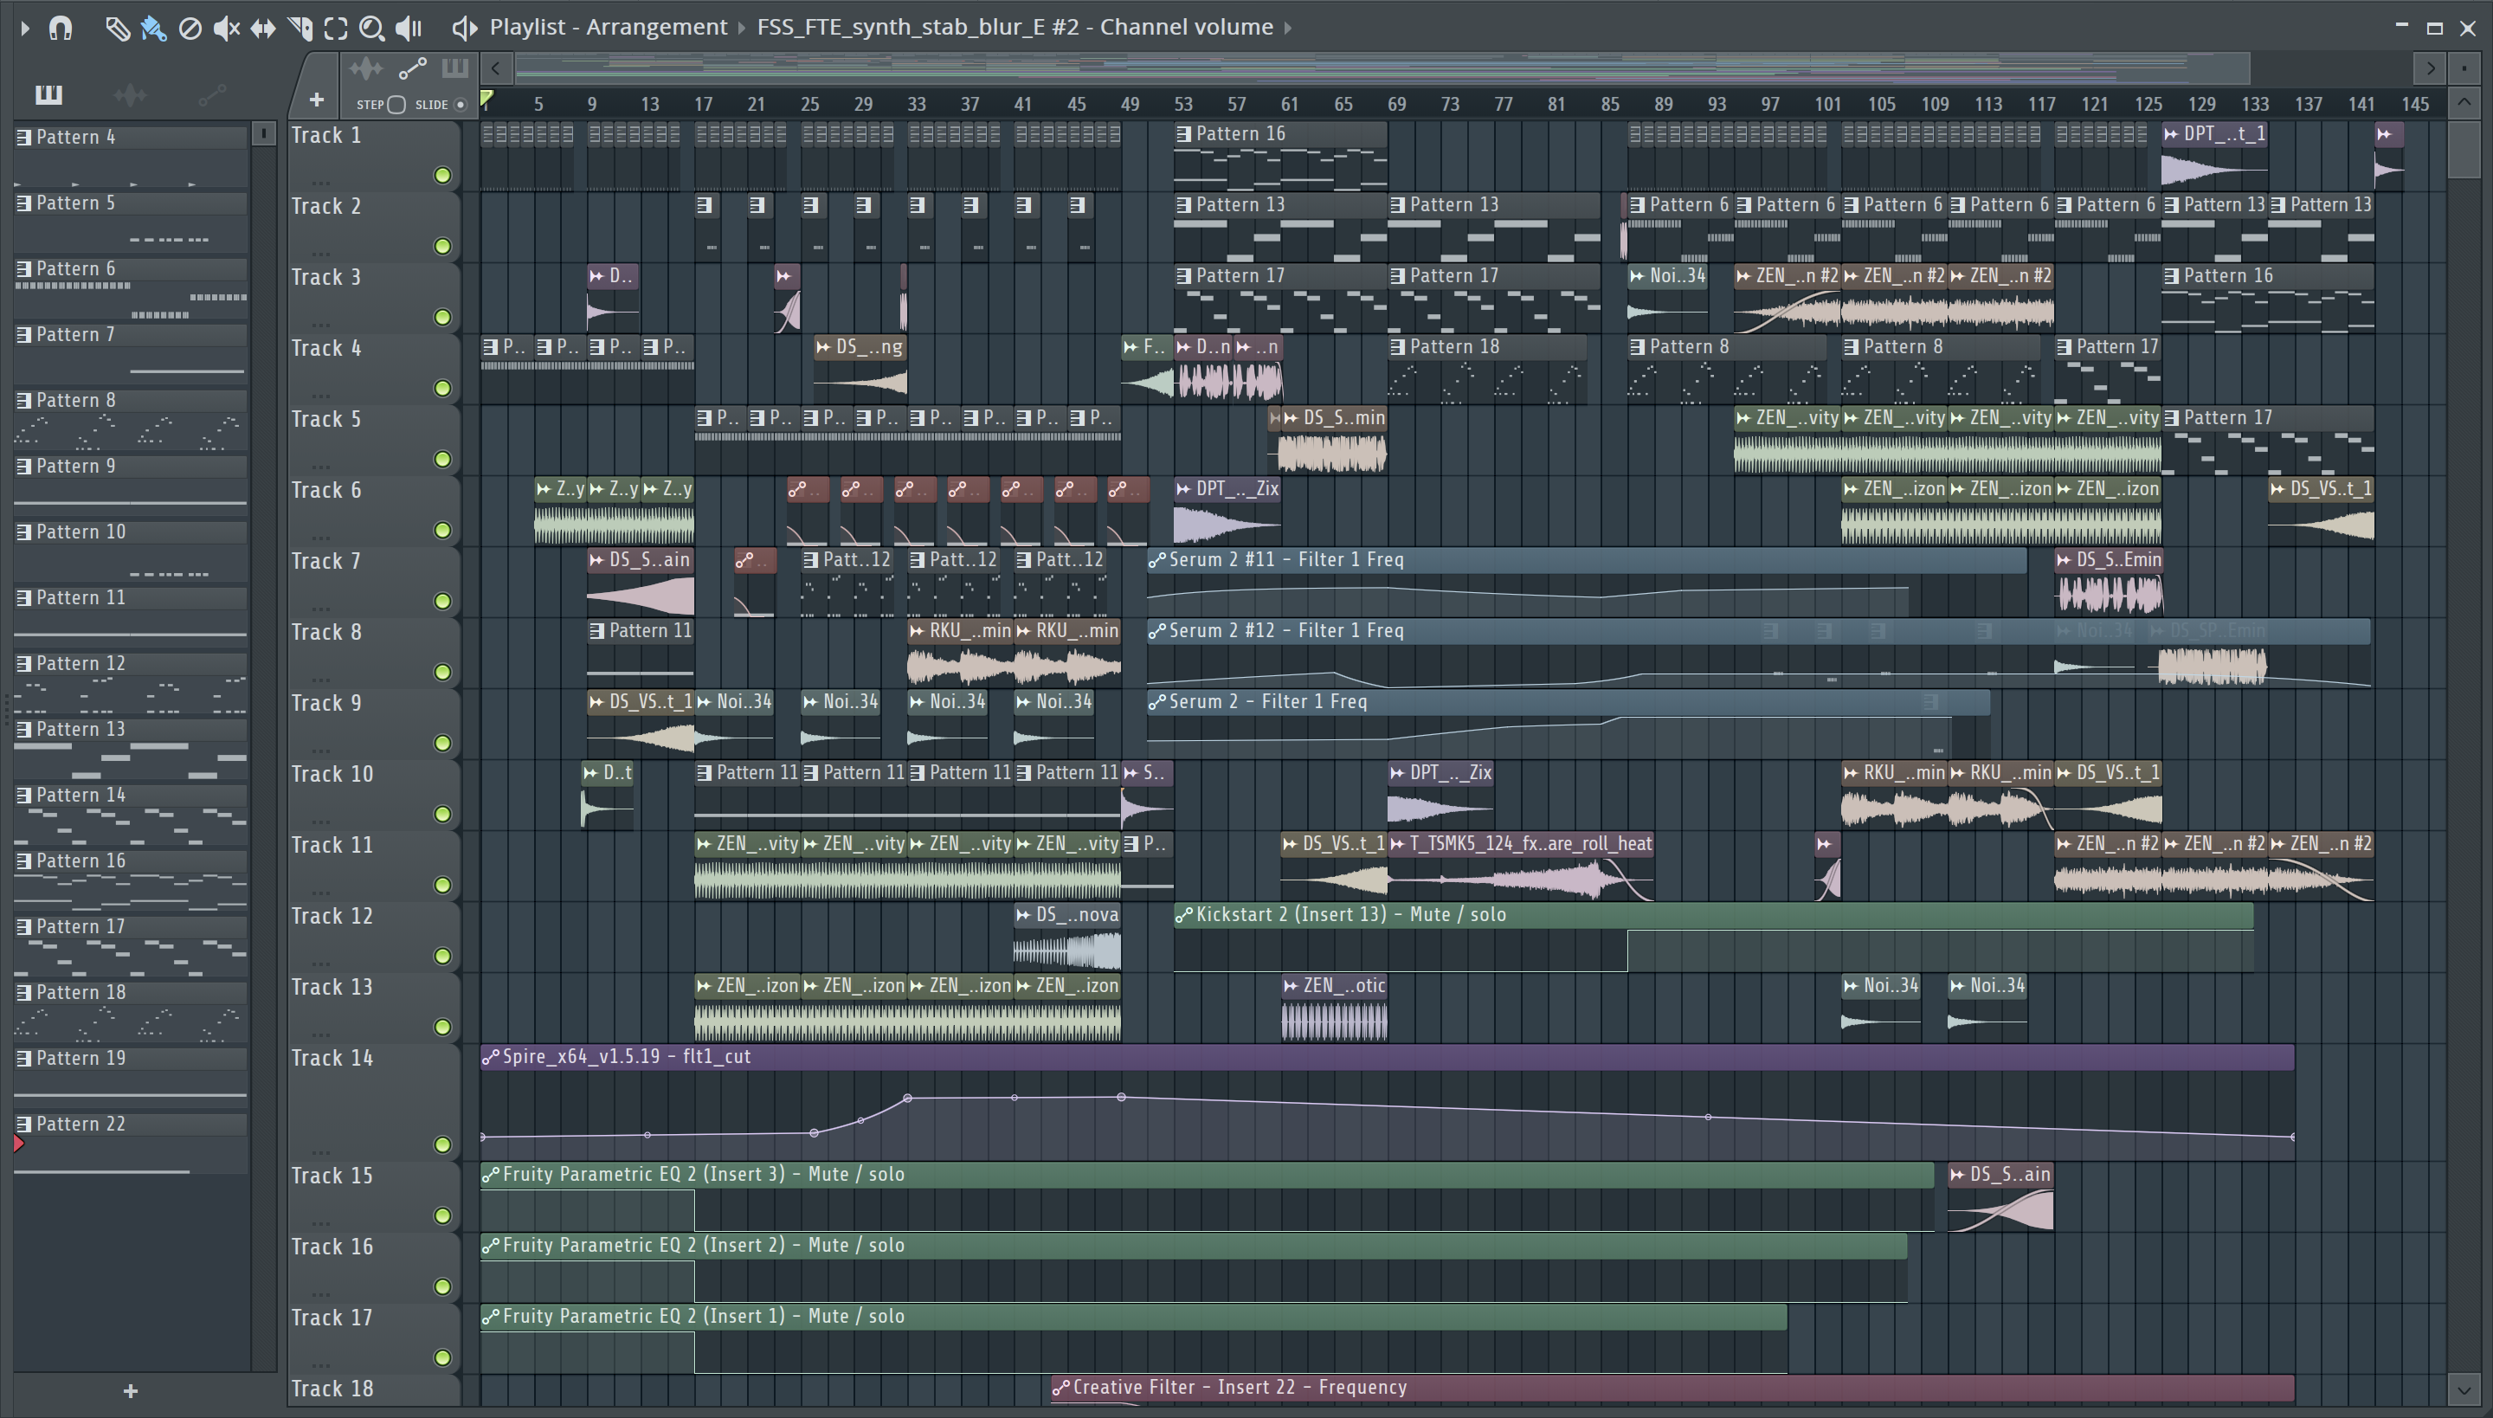Click the picker panel scrollbar handle
Viewport: 2493px width, 1418px height.
point(263,133)
